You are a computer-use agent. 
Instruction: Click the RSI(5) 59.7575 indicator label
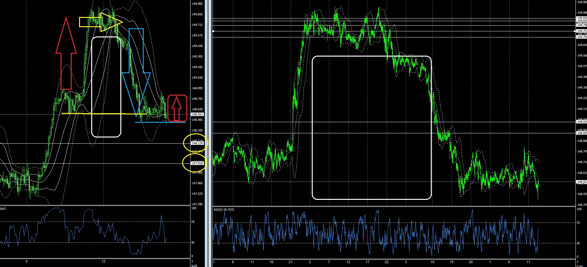(x=224, y=210)
